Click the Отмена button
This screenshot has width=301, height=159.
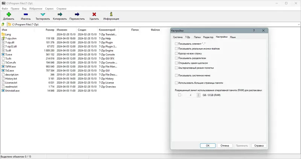click(225, 145)
